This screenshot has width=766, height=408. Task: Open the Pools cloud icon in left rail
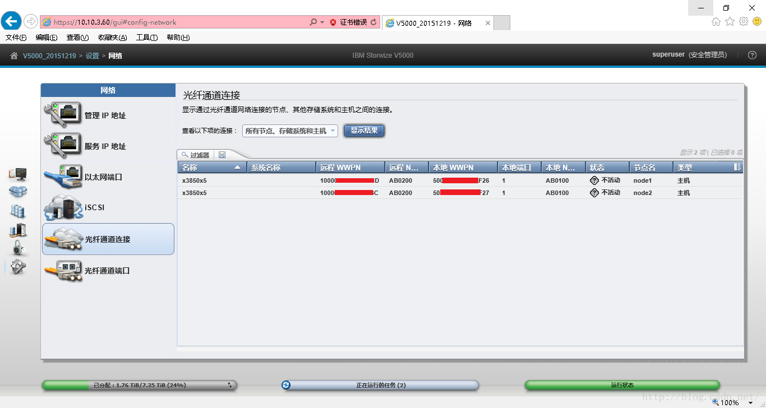[x=17, y=192]
